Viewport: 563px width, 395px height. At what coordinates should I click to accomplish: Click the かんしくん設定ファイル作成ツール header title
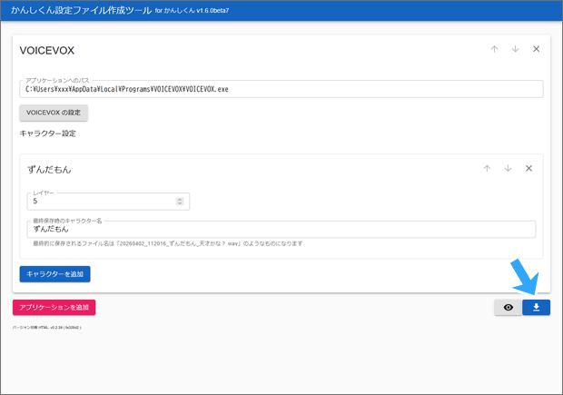pyautogui.click(x=80, y=11)
